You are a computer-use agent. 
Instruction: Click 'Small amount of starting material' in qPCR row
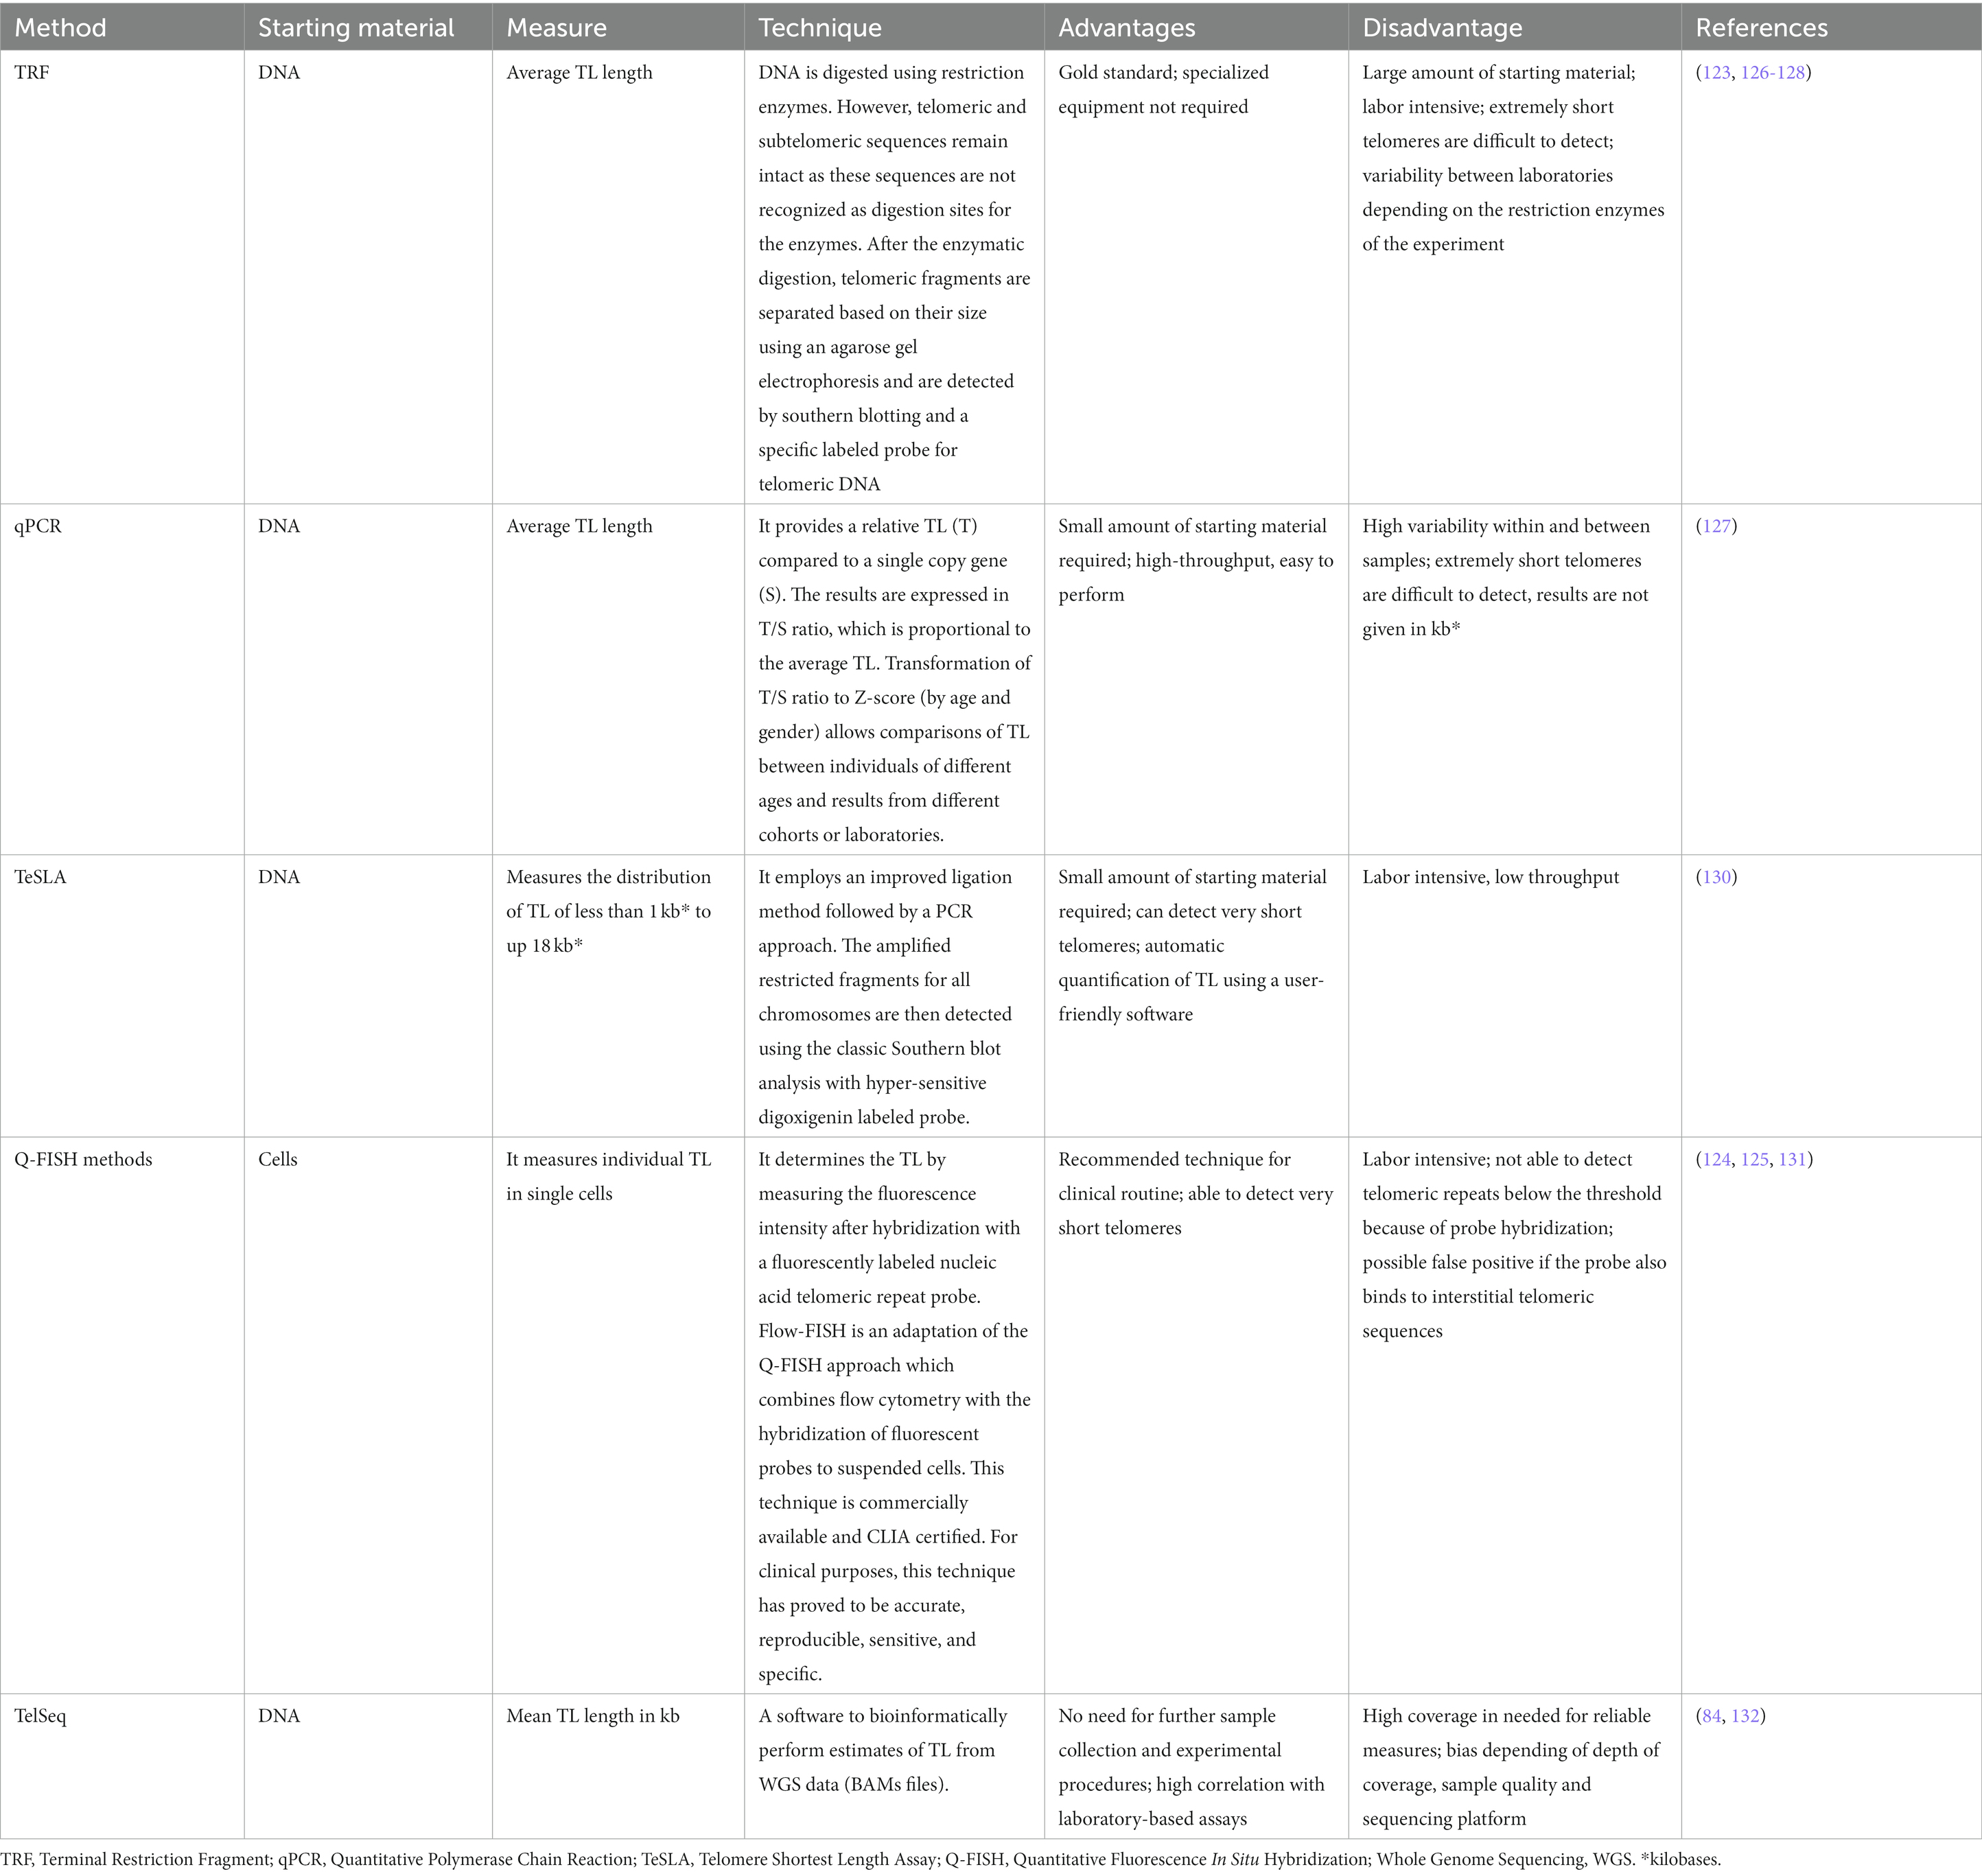tap(1192, 526)
